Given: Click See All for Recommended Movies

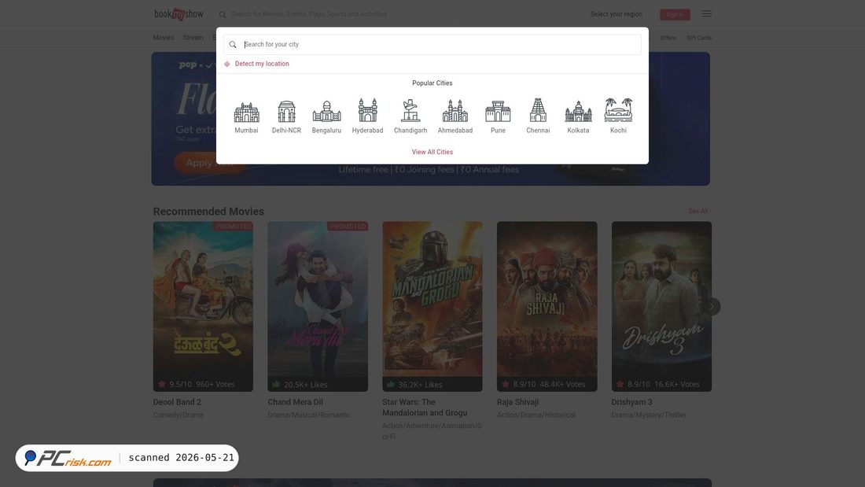Looking at the screenshot, I should pos(699,211).
